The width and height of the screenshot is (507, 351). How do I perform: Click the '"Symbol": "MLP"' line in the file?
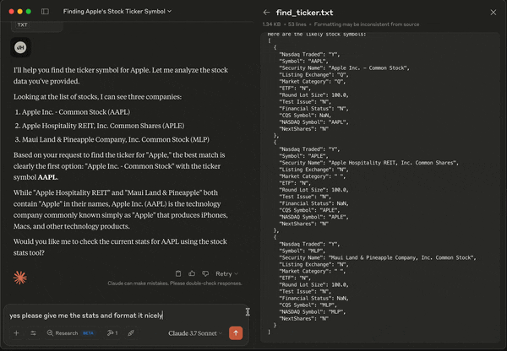(303, 251)
